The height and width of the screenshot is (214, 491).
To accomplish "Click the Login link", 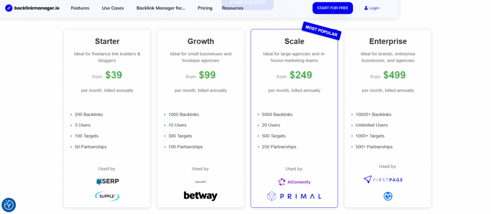I will coord(372,8).
